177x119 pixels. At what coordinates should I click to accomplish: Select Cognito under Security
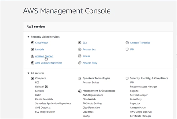tap(134, 91)
